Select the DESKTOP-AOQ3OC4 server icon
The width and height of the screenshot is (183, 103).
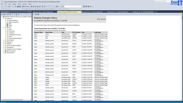pos(4,17)
